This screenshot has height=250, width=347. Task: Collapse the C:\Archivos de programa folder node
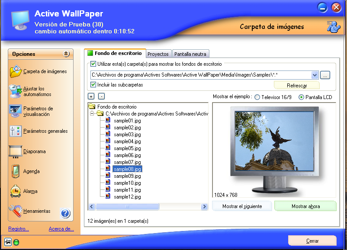point(92,114)
